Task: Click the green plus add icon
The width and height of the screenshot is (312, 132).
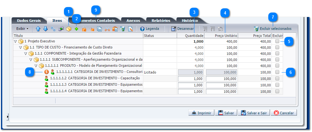Action: 76,29
